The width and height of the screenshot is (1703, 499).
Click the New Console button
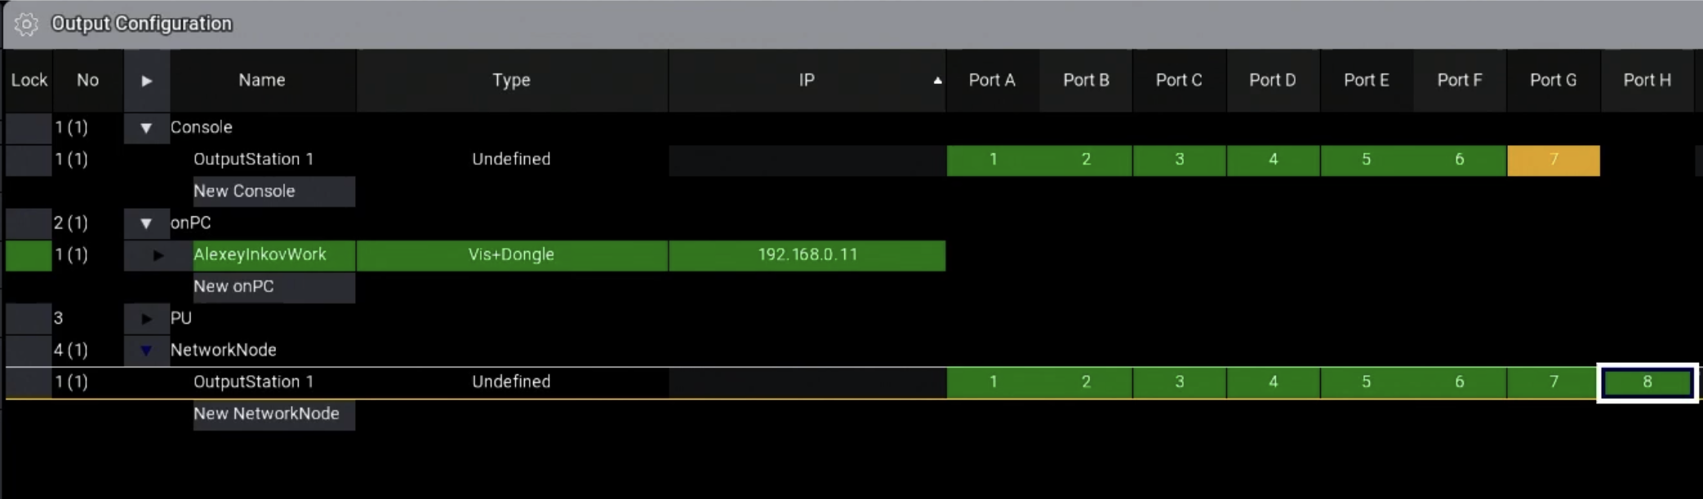[273, 192]
